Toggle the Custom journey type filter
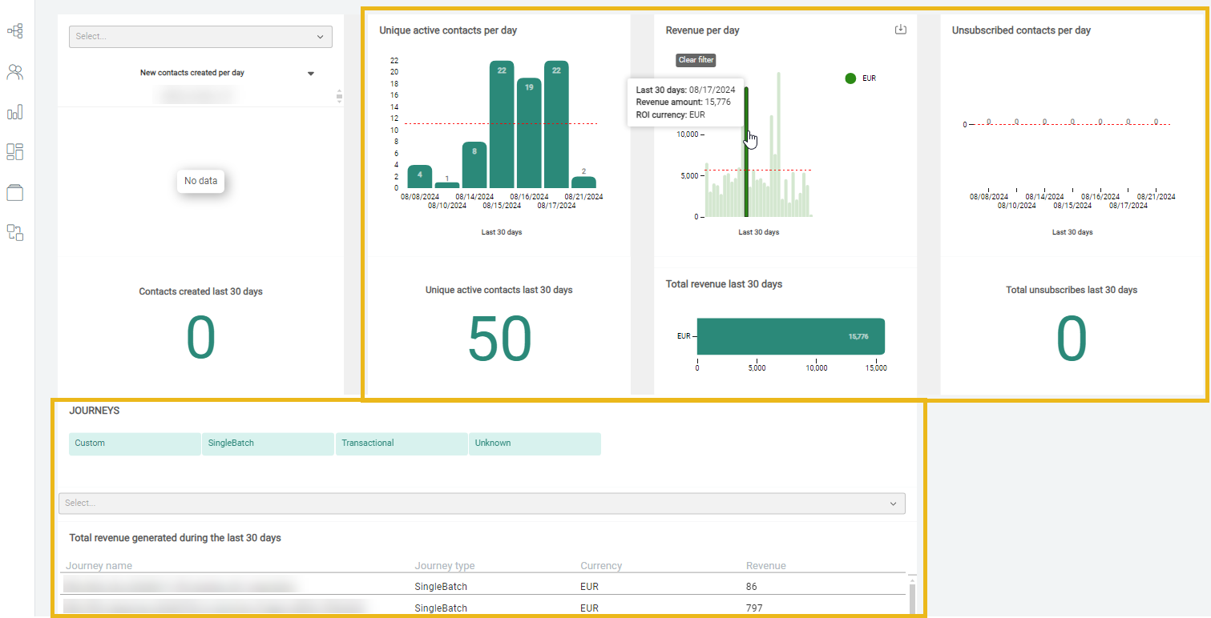The width and height of the screenshot is (1211, 618). (x=135, y=443)
